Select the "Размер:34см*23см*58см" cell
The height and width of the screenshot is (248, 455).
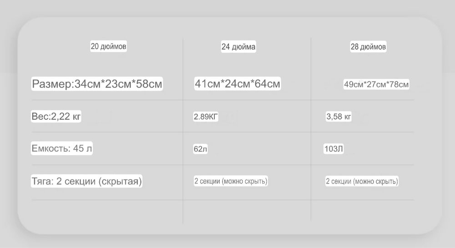click(97, 84)
